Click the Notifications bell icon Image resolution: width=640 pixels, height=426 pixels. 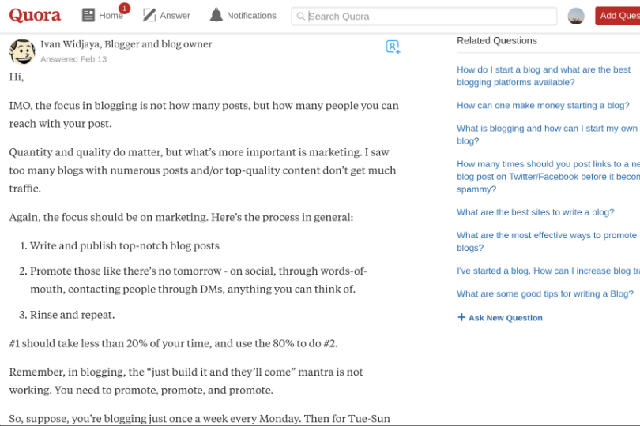(x=216, y=15)
